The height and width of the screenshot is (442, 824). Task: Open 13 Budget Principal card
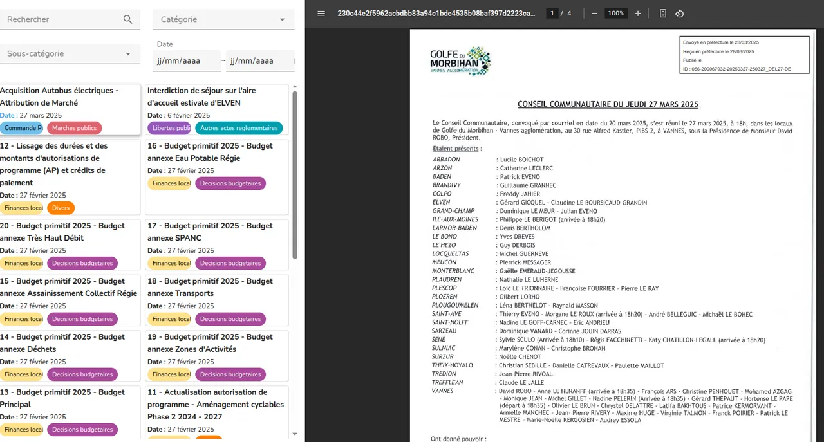click(x=70, y=411)
